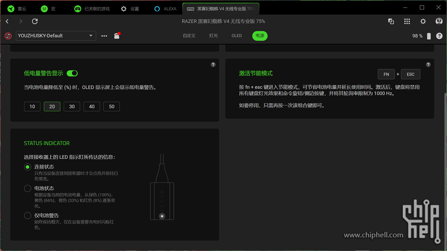Click the red crossed profile sync icon
Screen dimensions: 447x251
click(8, 36)
